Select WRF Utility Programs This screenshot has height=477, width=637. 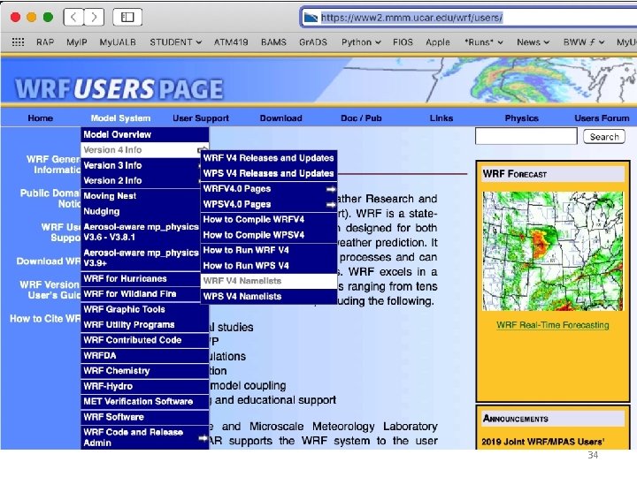point(144,325)
